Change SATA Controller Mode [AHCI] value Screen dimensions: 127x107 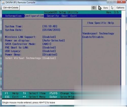47,44
